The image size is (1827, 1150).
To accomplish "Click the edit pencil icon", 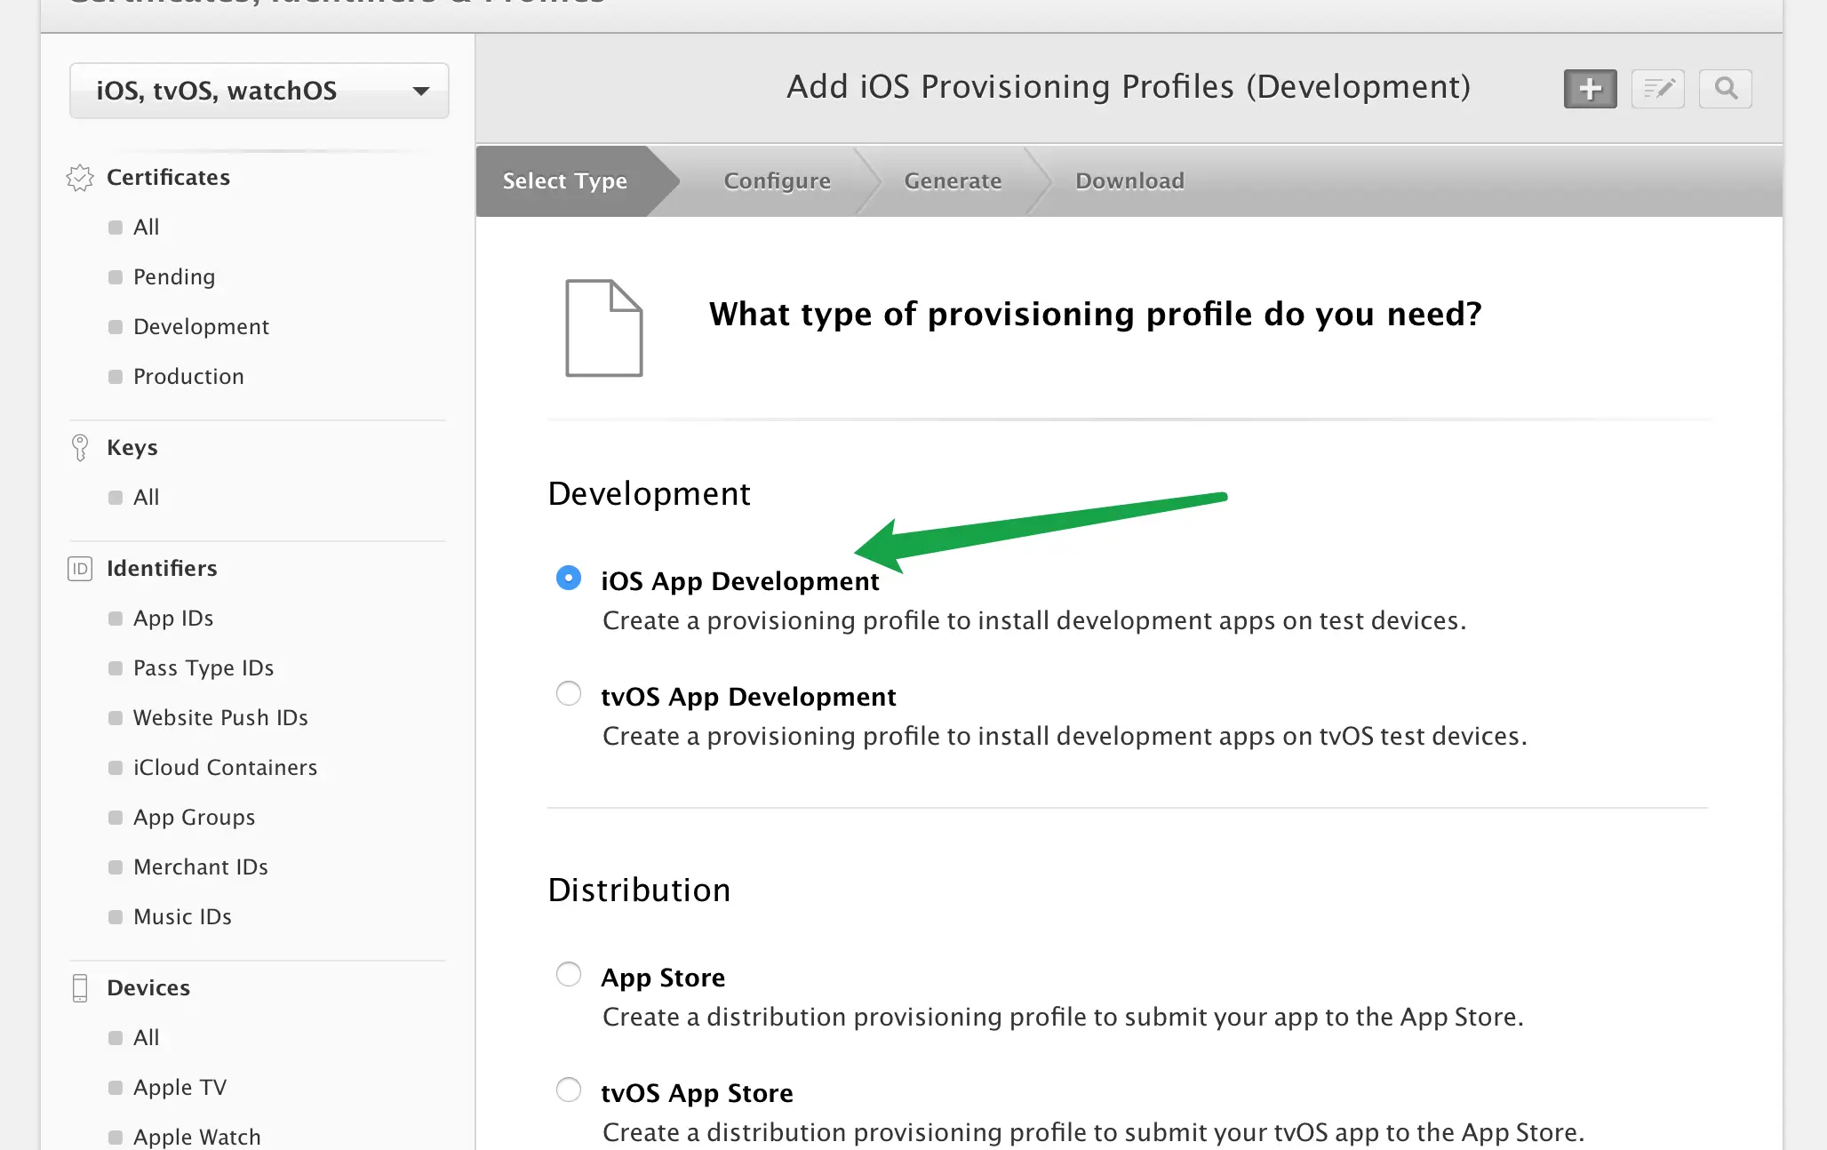I will (1657, 89).
